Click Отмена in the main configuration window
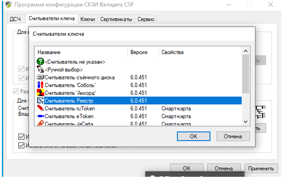The image size is (284, 180). click(x=224, y=168)
